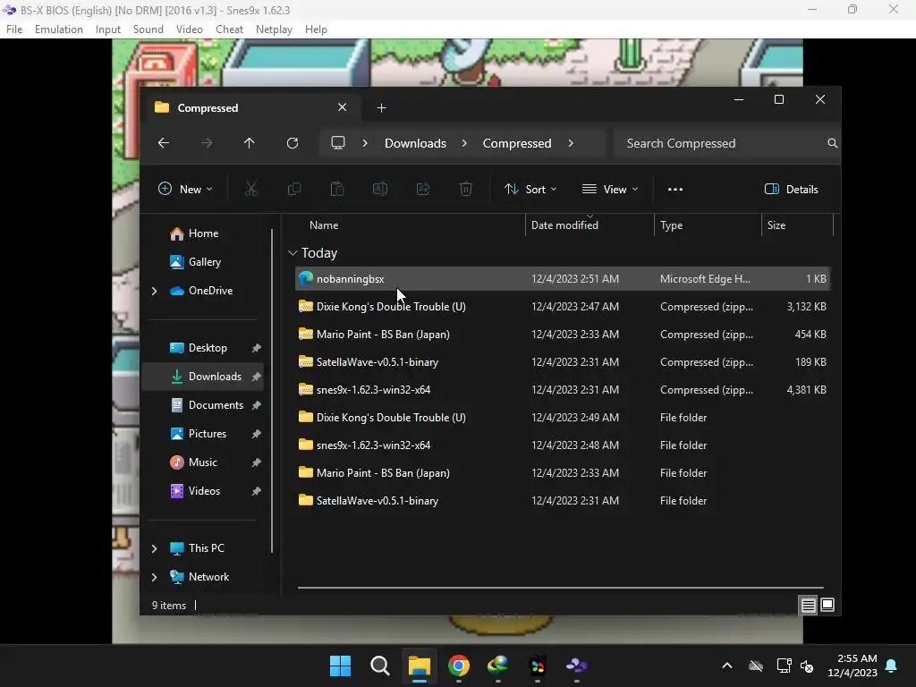Open Windows Start menu
The image size is (916, 687).
point(340,666)
